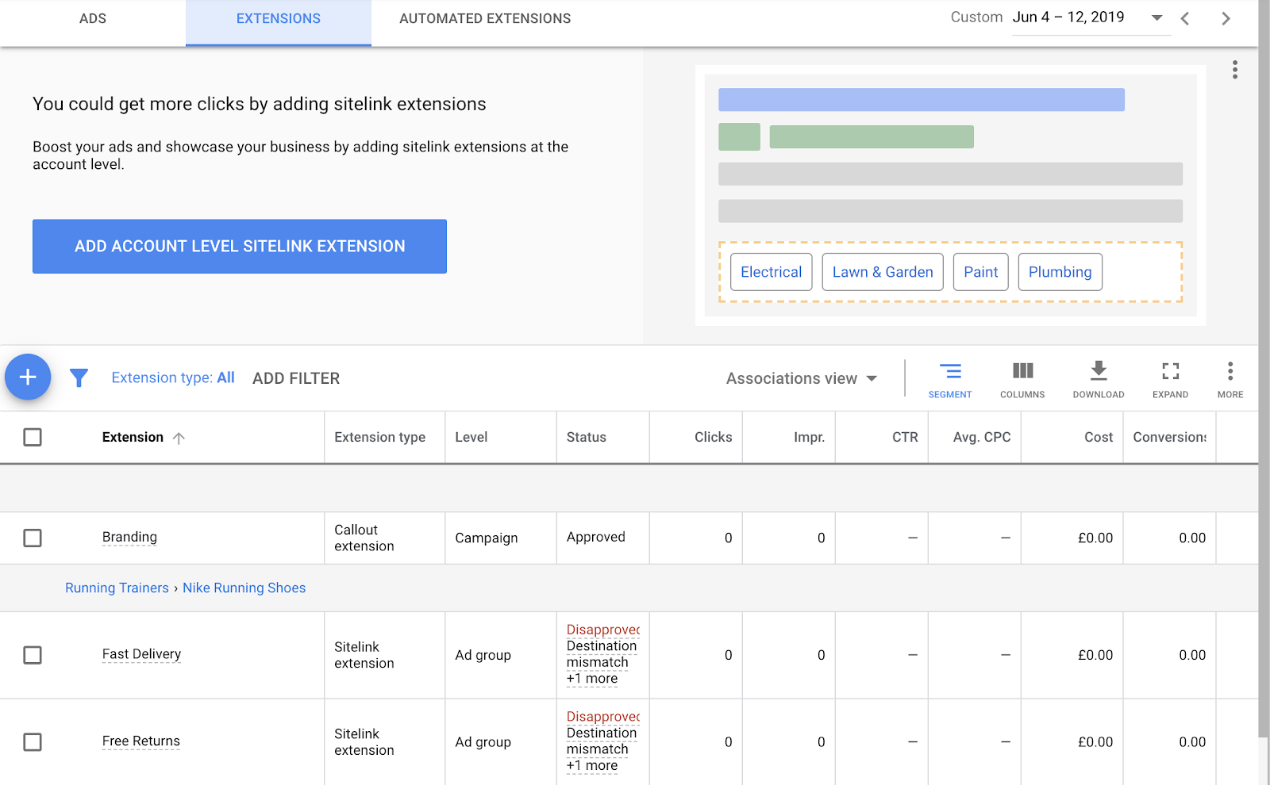Screen dimensions: 1270x785
Task: Select the Branding extension checkbox
Action: [x=33, y=538]
